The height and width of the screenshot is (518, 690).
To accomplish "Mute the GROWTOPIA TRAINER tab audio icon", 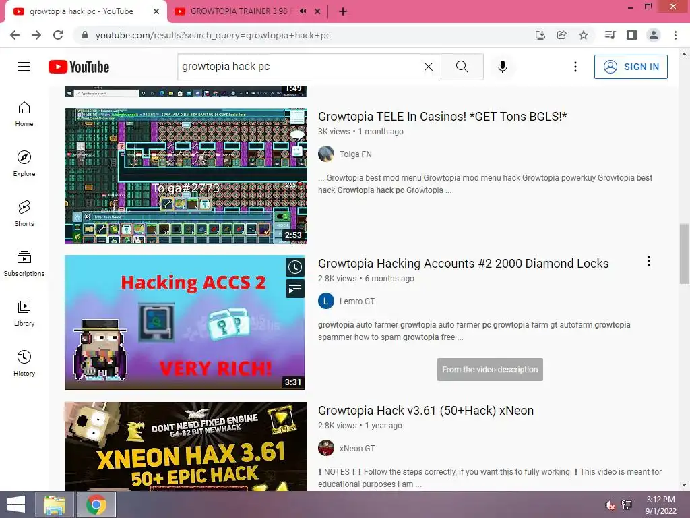I will click(x=303, y=11).
